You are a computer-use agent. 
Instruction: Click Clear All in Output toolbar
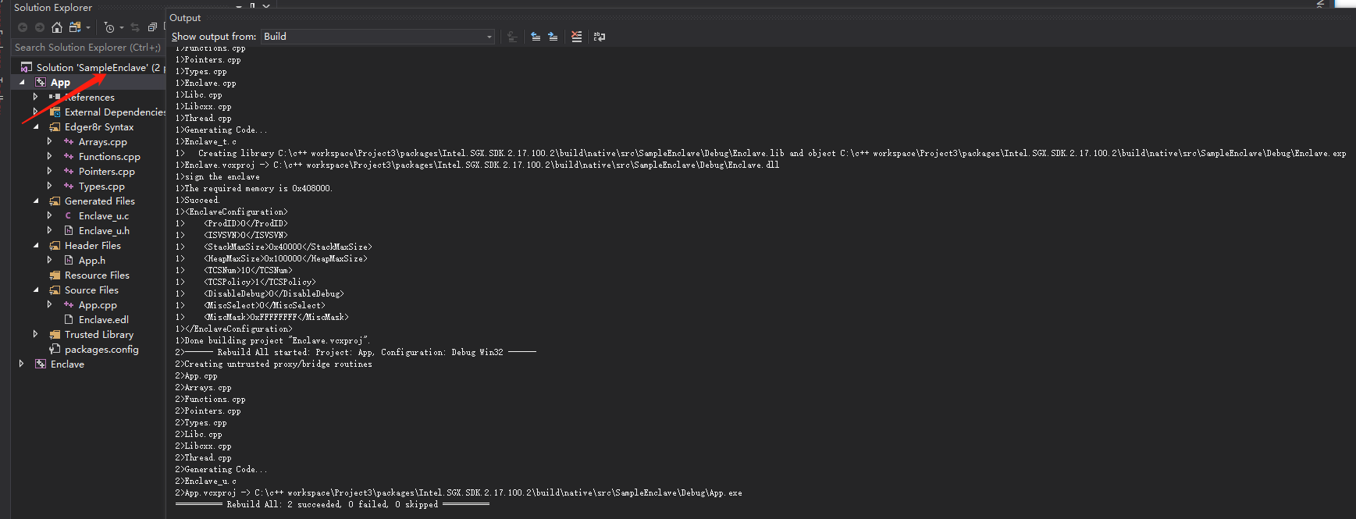coord(576,37)
